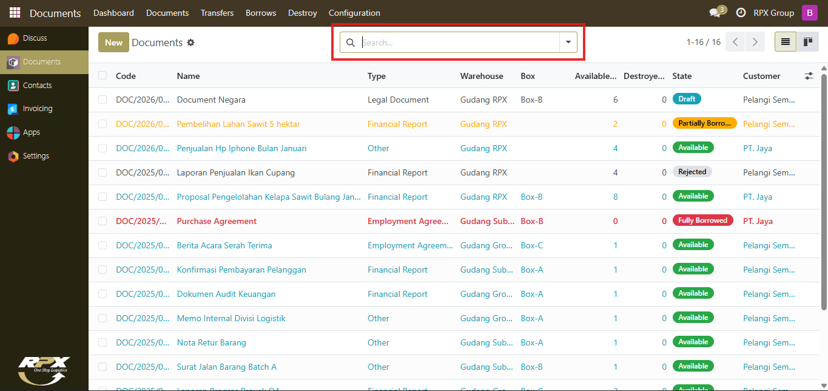828x391 pixels.
Task: Sort by the Name column header
Action: 188,76
